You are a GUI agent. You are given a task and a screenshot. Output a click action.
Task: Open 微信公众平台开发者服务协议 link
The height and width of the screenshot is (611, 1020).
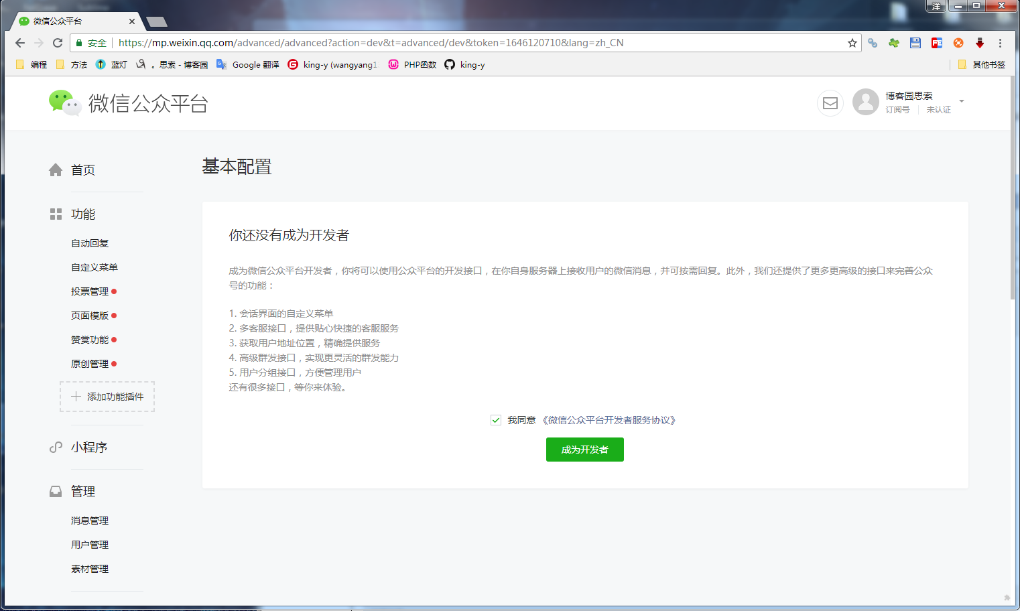coord(609,420)
